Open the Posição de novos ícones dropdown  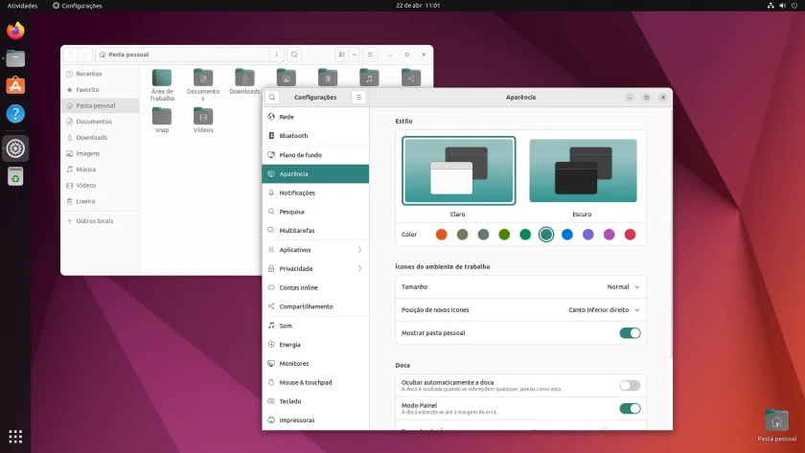click(x=604, y=310)
